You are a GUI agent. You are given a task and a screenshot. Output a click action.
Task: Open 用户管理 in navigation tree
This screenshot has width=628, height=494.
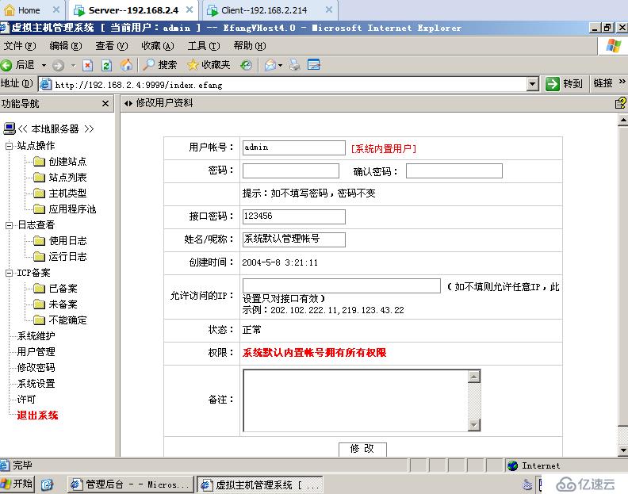pyautogui.click(x=36, y=352)
